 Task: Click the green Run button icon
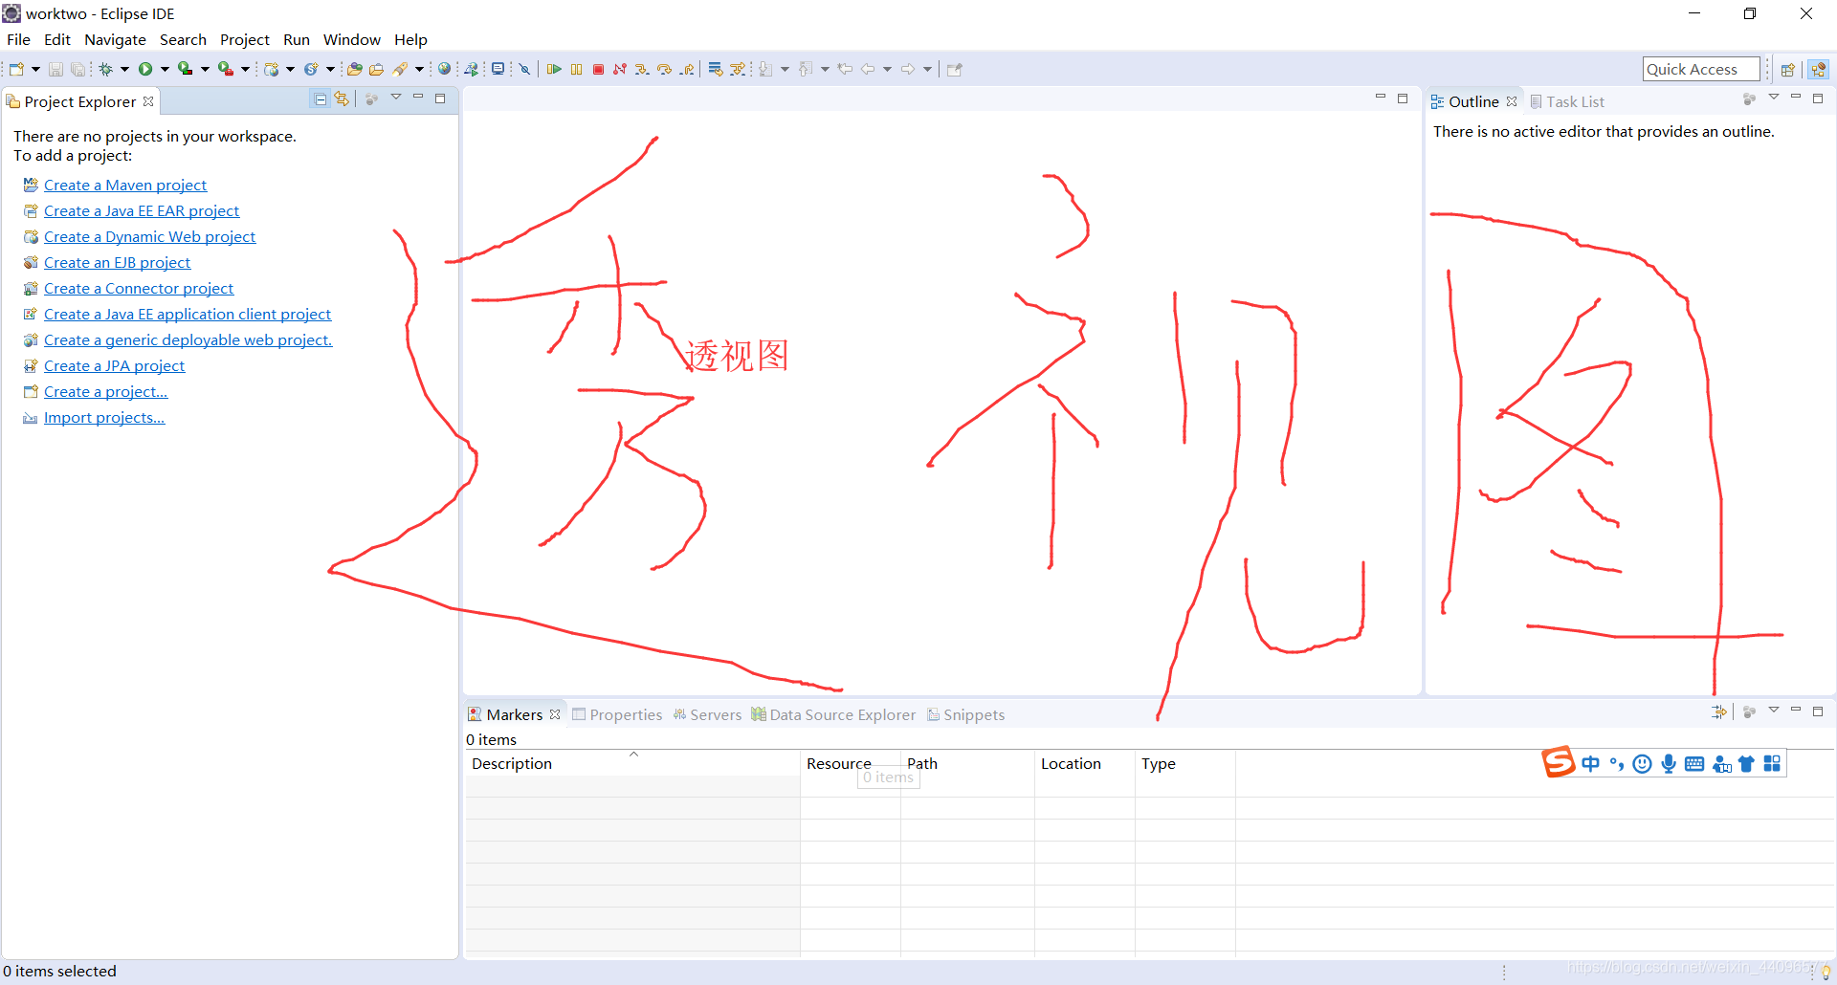point(145,69)
